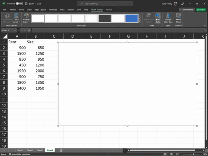Image resolution: width=208 pixels, height=156 pixels.
Task: Open the Review tab
Action: 71,10
